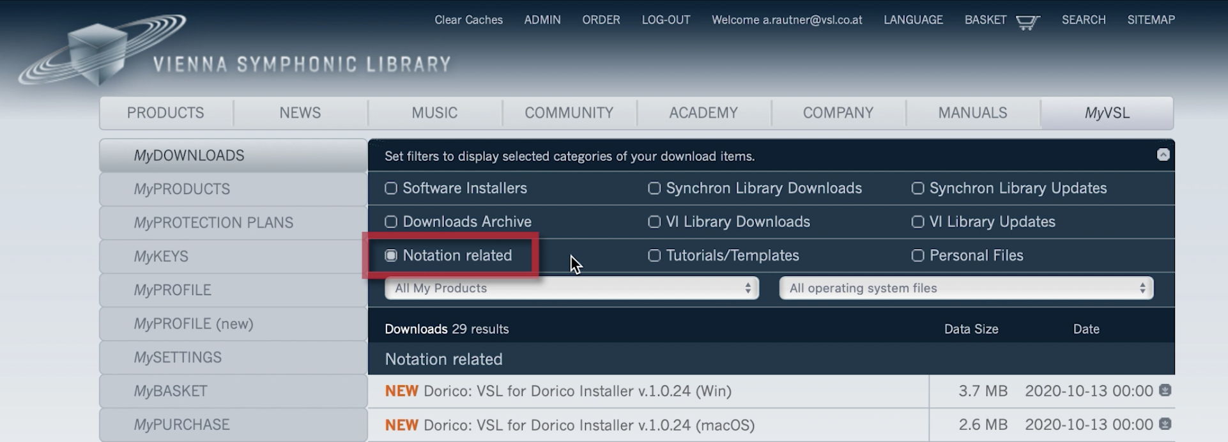Go to the MUSIC tab

pyautogui.click(x=434, y=113)
